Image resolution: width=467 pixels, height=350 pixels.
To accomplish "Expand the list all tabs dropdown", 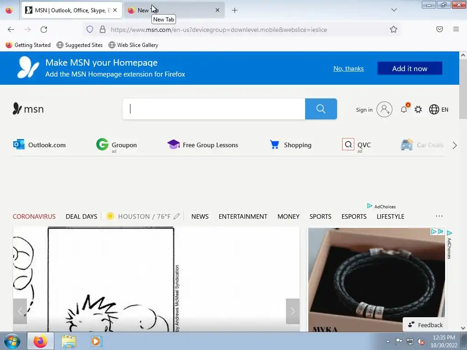I will 394,10.
